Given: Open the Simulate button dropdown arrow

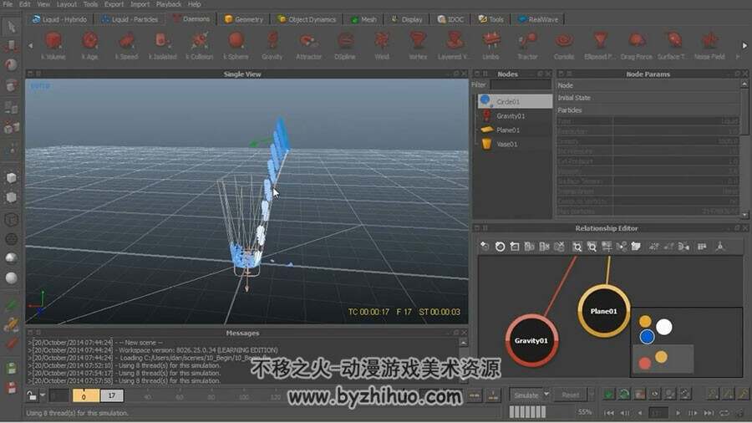Looking at the screenshot, I should (x=546, y=395).
